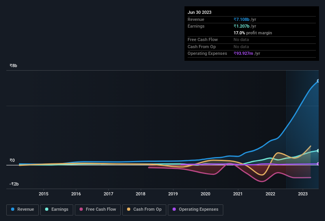Click the Free Cash Flow No data value
325x221 pixels.
[x=241, y=39]
